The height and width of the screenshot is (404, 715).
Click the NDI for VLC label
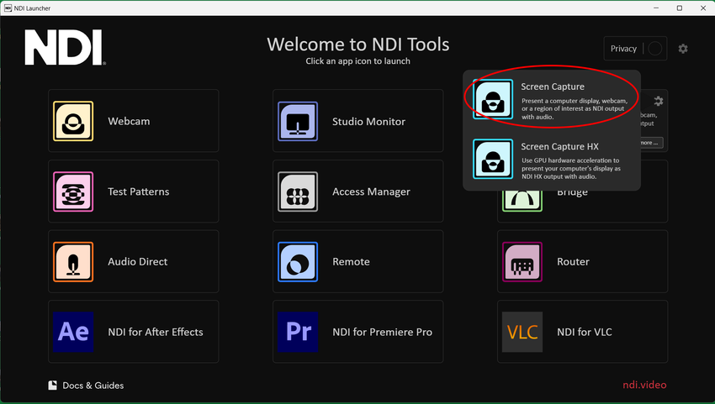(585, 332)
